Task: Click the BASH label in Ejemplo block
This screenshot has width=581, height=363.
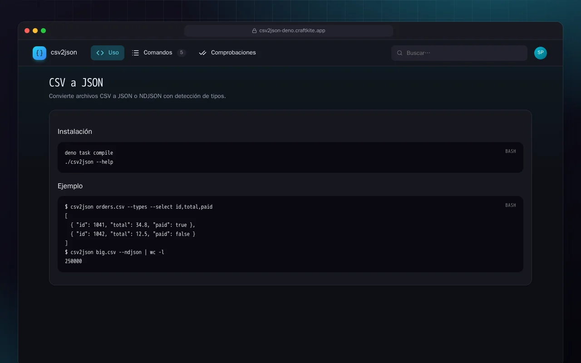Action: tap(511, 205)
